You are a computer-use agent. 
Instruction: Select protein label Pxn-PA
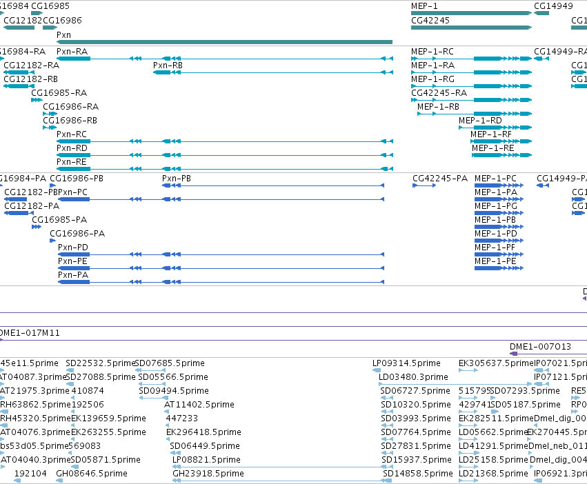coord(73,275)
